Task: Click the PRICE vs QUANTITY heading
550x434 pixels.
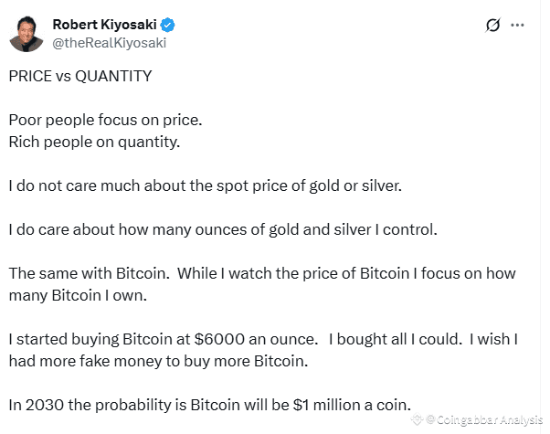Action: pyautogui.click(x=80, y=76)
